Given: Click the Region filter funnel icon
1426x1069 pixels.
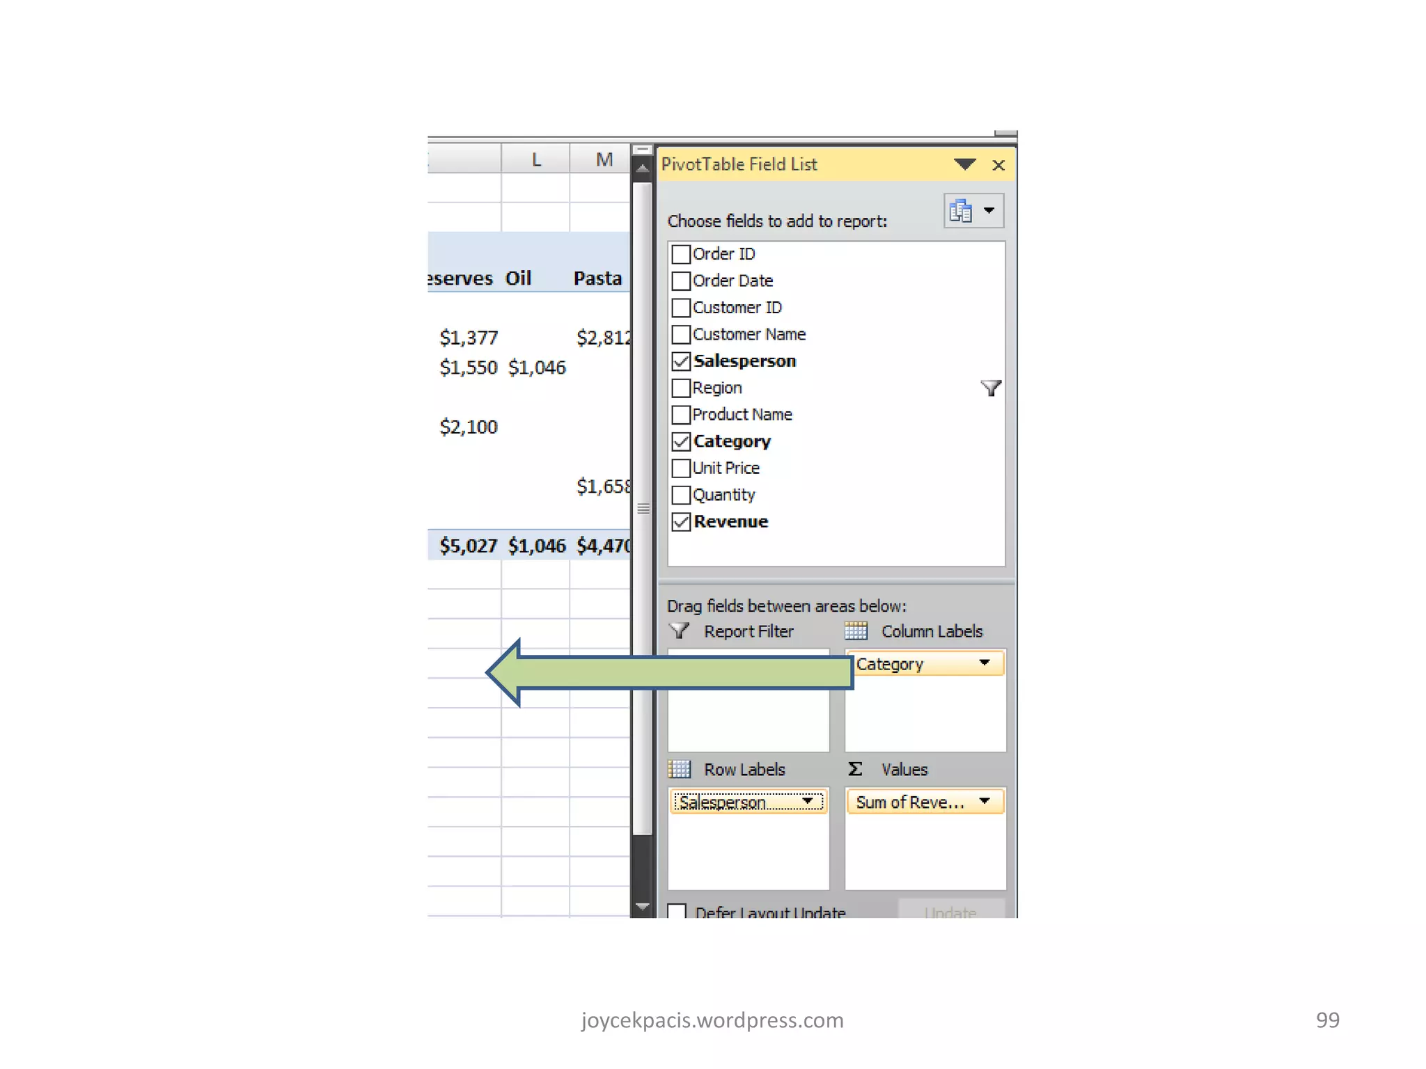Looking at the screenshot, I should 990,388.
